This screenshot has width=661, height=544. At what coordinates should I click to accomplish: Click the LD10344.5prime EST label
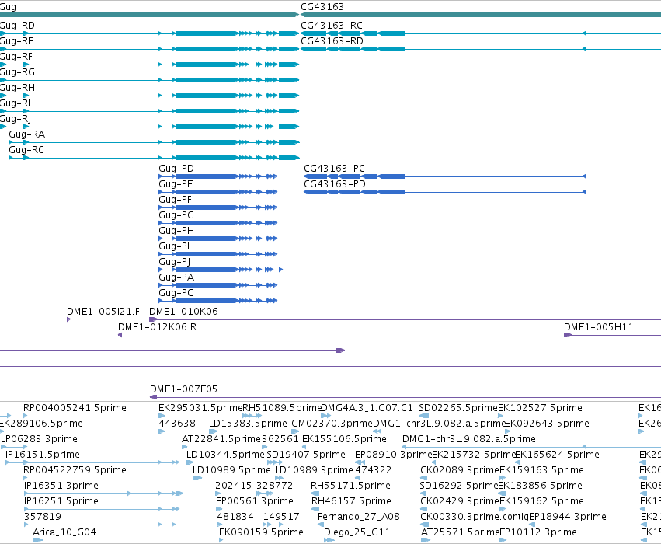tap(225, 455)
